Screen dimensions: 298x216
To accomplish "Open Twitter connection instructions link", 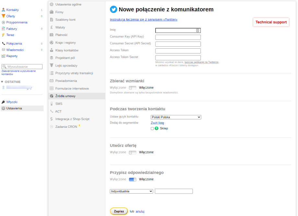I will (143, 20).
